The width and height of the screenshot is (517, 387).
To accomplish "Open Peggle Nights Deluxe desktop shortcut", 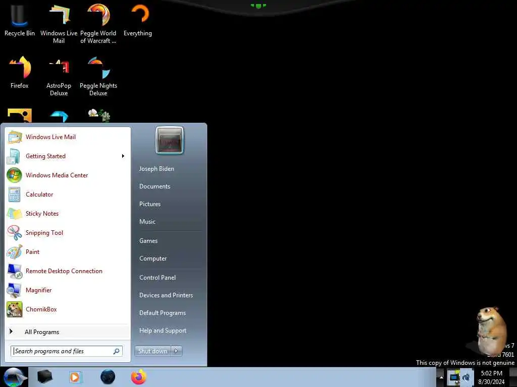I will click(98, 77).
